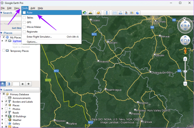194x128 pixels.
Task: Toggle the sunlight across landscape icon
Action: click(x=90, y=13)
